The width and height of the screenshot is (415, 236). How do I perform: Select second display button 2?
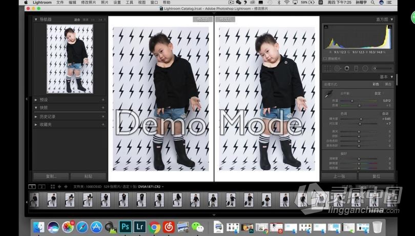[42, 187]
